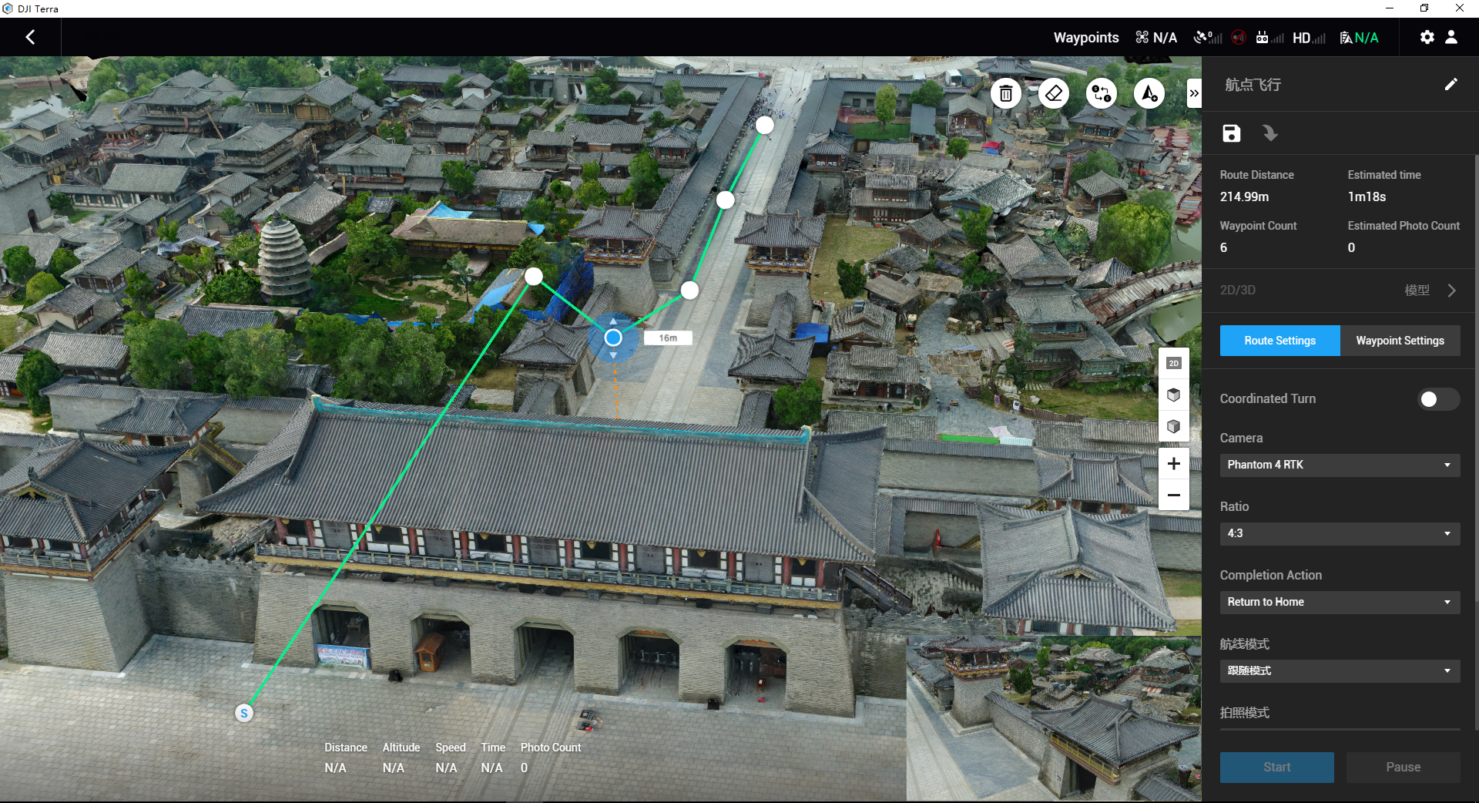Switch map to 2D view

point(1173,363)
